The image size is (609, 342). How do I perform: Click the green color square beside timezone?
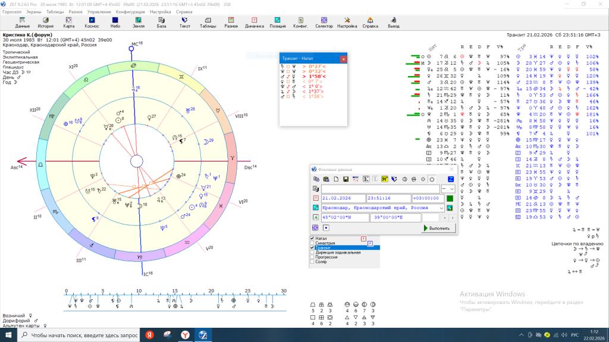pos(450,198)
